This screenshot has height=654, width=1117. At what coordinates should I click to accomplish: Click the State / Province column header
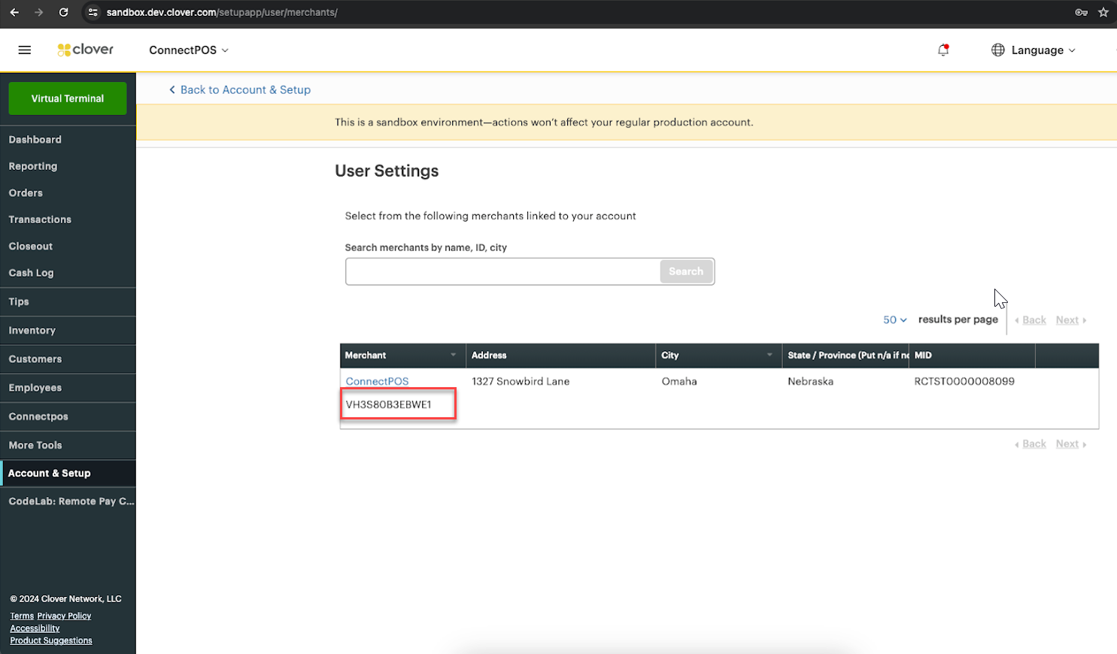845,355
